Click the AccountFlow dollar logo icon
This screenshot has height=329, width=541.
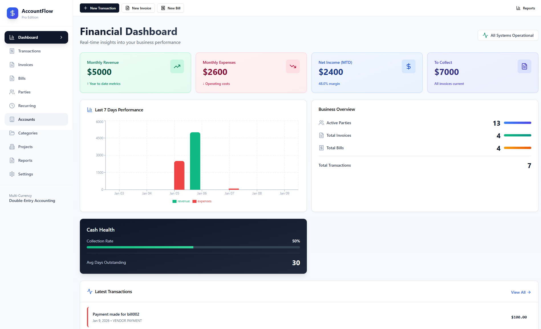point(13,13)
